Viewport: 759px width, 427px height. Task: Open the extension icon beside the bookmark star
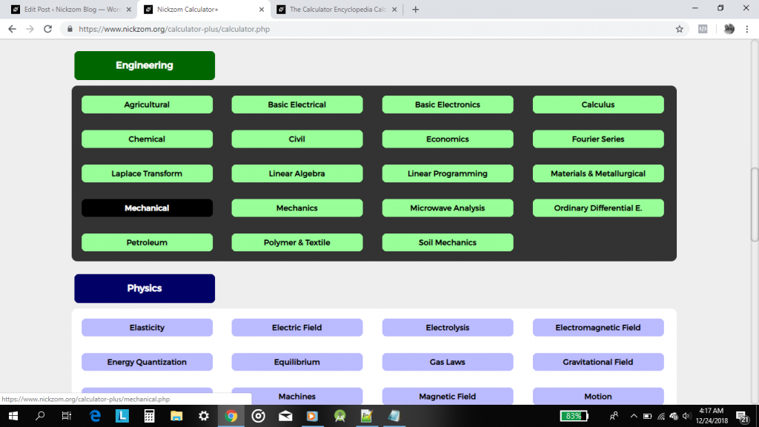703,29
